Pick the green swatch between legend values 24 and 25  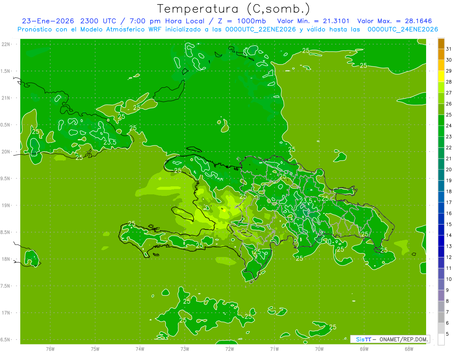point(441,120)
